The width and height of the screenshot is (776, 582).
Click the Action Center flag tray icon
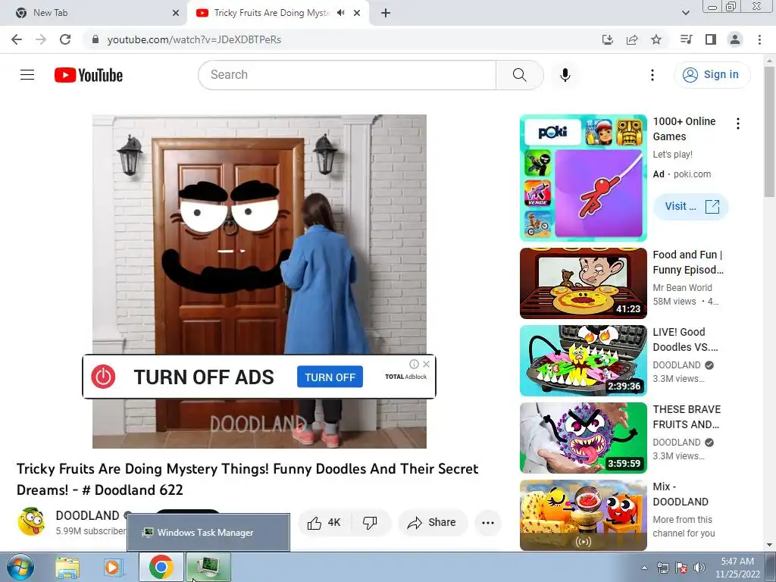(681, 568)
